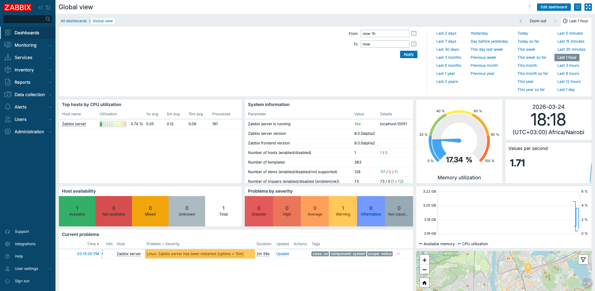Click the Zabbix server CPU utilization bar
The width and height of the screenshot is (595, 291).
click(x=113, y=124)
